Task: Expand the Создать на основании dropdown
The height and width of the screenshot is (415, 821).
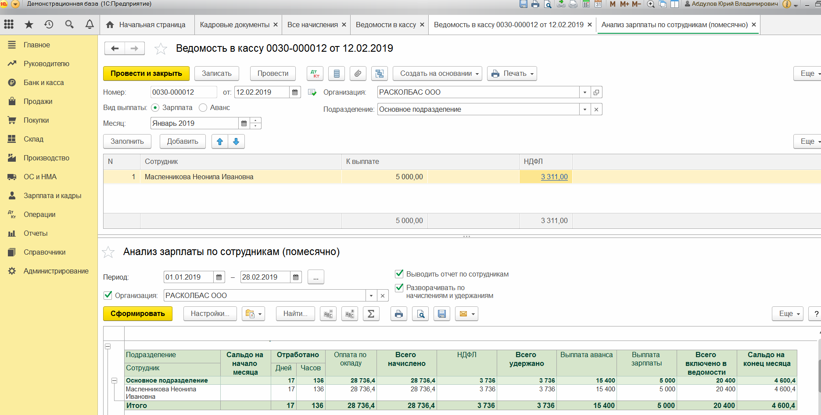Action: point(437,74)
